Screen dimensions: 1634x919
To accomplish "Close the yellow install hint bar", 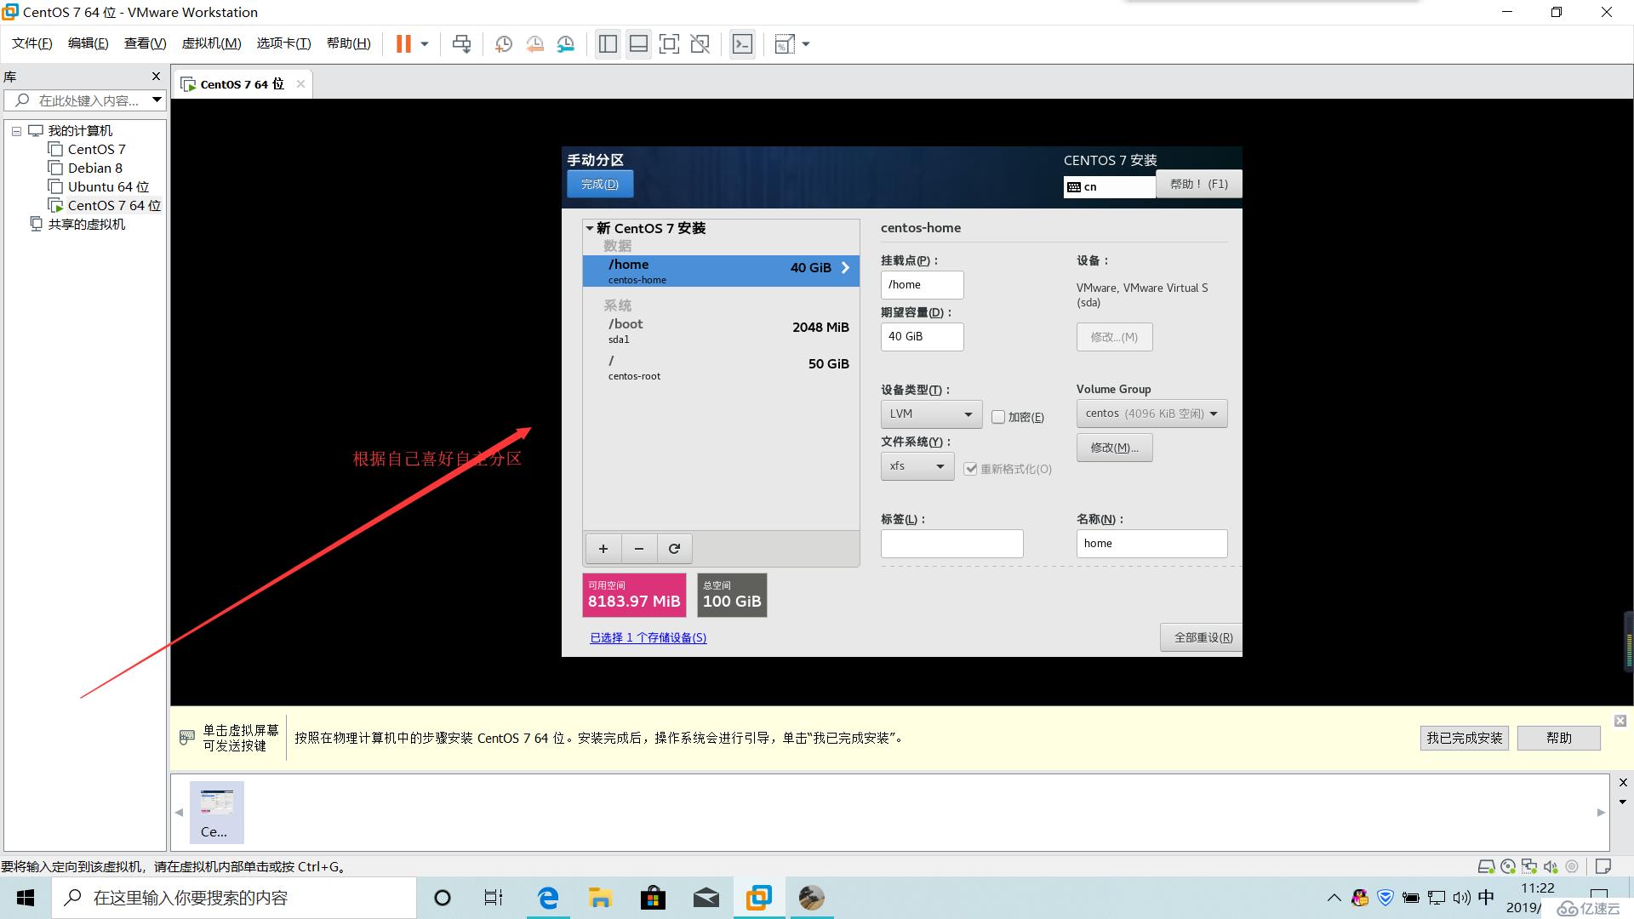I will pos(1620,721).
